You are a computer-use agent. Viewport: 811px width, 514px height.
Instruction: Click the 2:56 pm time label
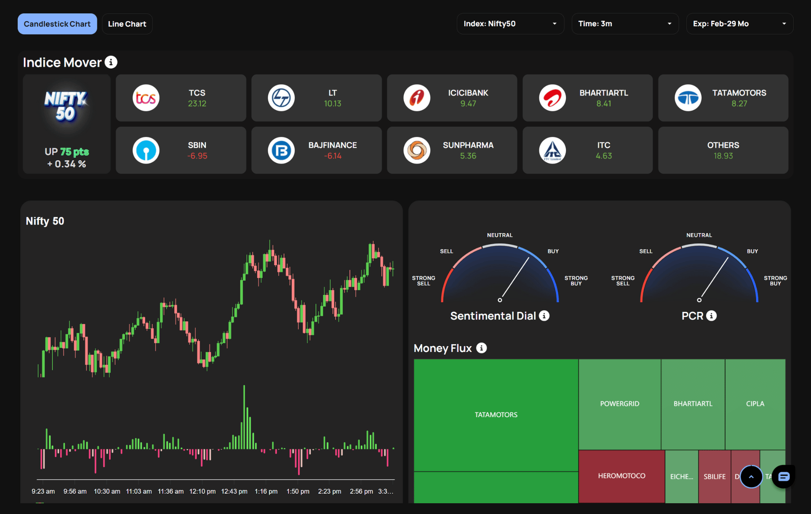pos(361,491)
